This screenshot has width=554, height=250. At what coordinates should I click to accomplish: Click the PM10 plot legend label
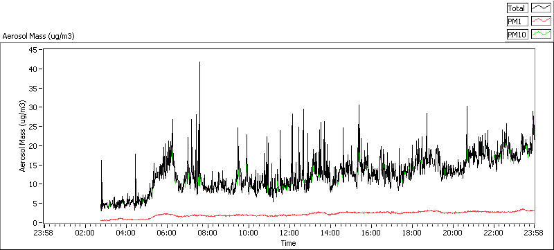(517, 34)
